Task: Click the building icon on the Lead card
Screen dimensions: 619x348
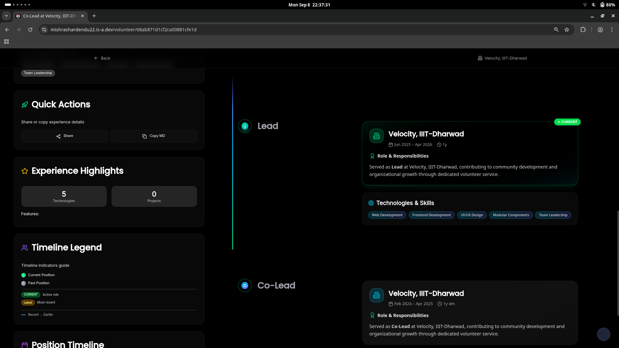Action: tap(376, 136)
